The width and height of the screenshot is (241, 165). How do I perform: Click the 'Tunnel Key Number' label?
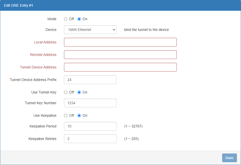tap(41, 103)
